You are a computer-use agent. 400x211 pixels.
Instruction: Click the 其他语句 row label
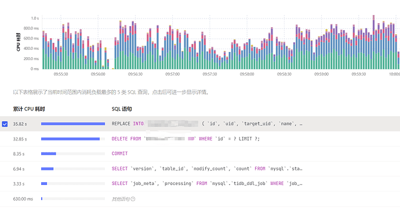tap(121, 199)
